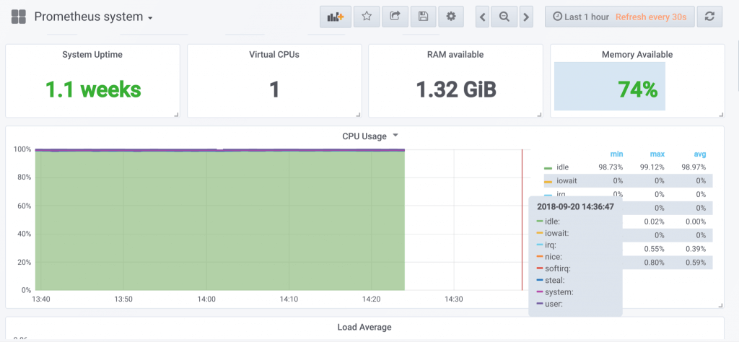This screenshot has width=739, height=342.
Task: Sort legend by min column
Action: pyautogui.click(x=616, y=154)
